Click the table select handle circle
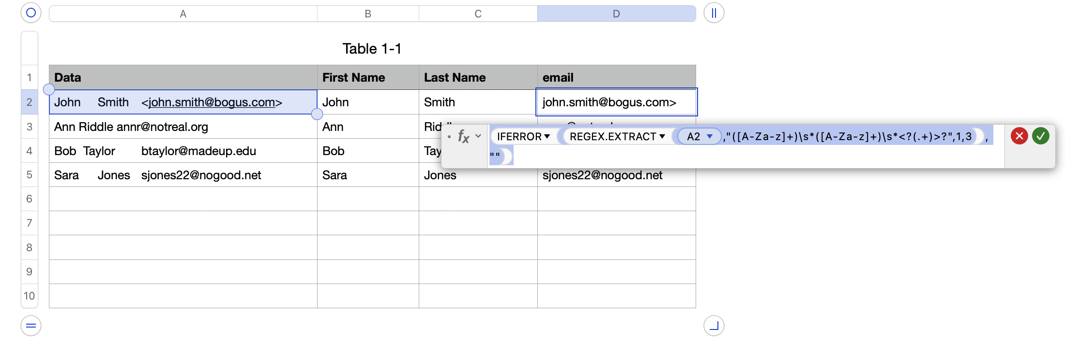Image resolution: width=1065 pixels, height=343 pixels. point(31,13)
